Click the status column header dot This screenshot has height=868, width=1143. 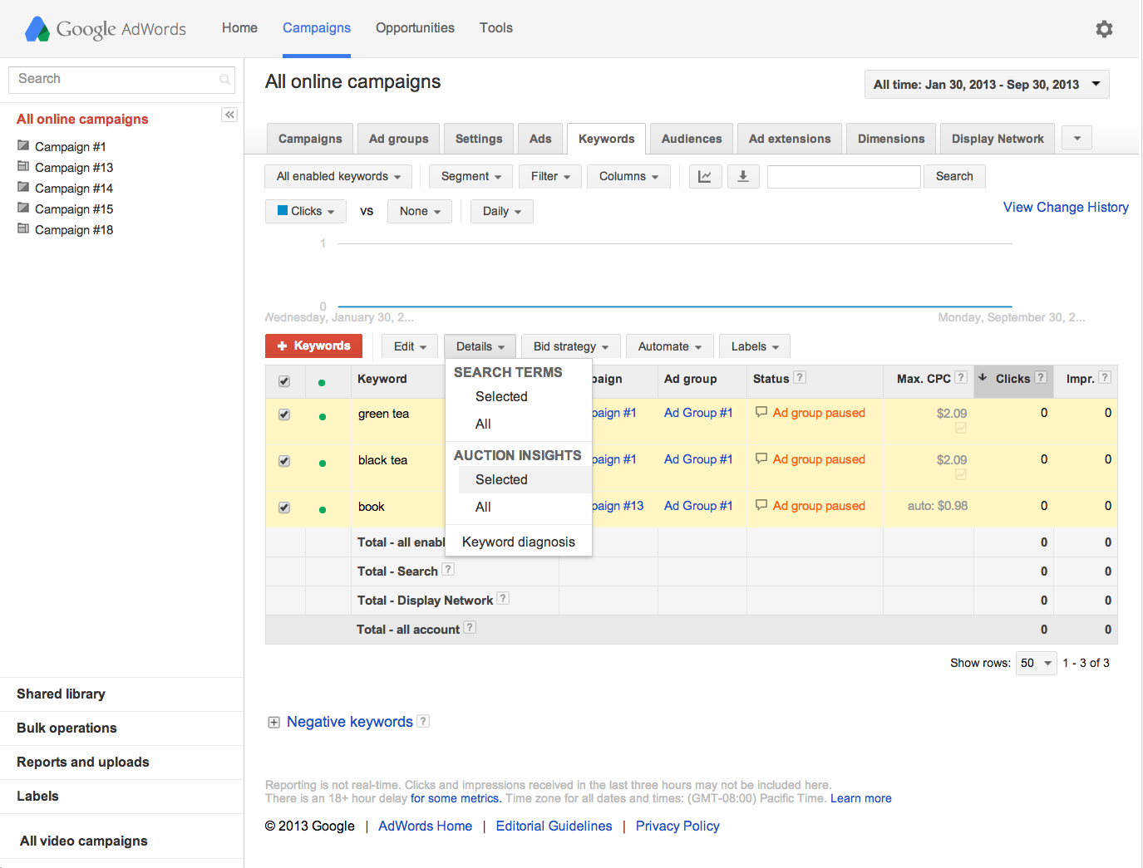click(322, 383)
